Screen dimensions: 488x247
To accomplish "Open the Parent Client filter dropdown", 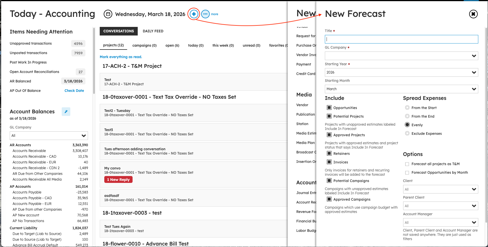I will [440, 206].
